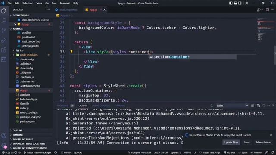Screen dimensions: 276x155
Task: Click Update Now button
Action: point(231,143)
